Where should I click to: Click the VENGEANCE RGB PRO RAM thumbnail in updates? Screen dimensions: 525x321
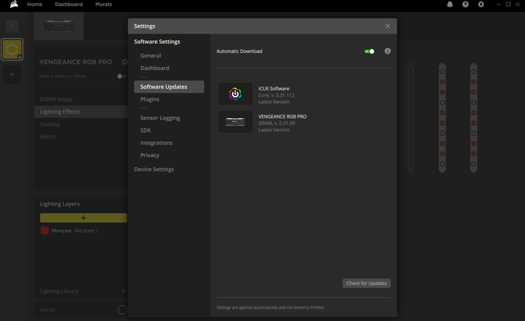pos(235,122)
